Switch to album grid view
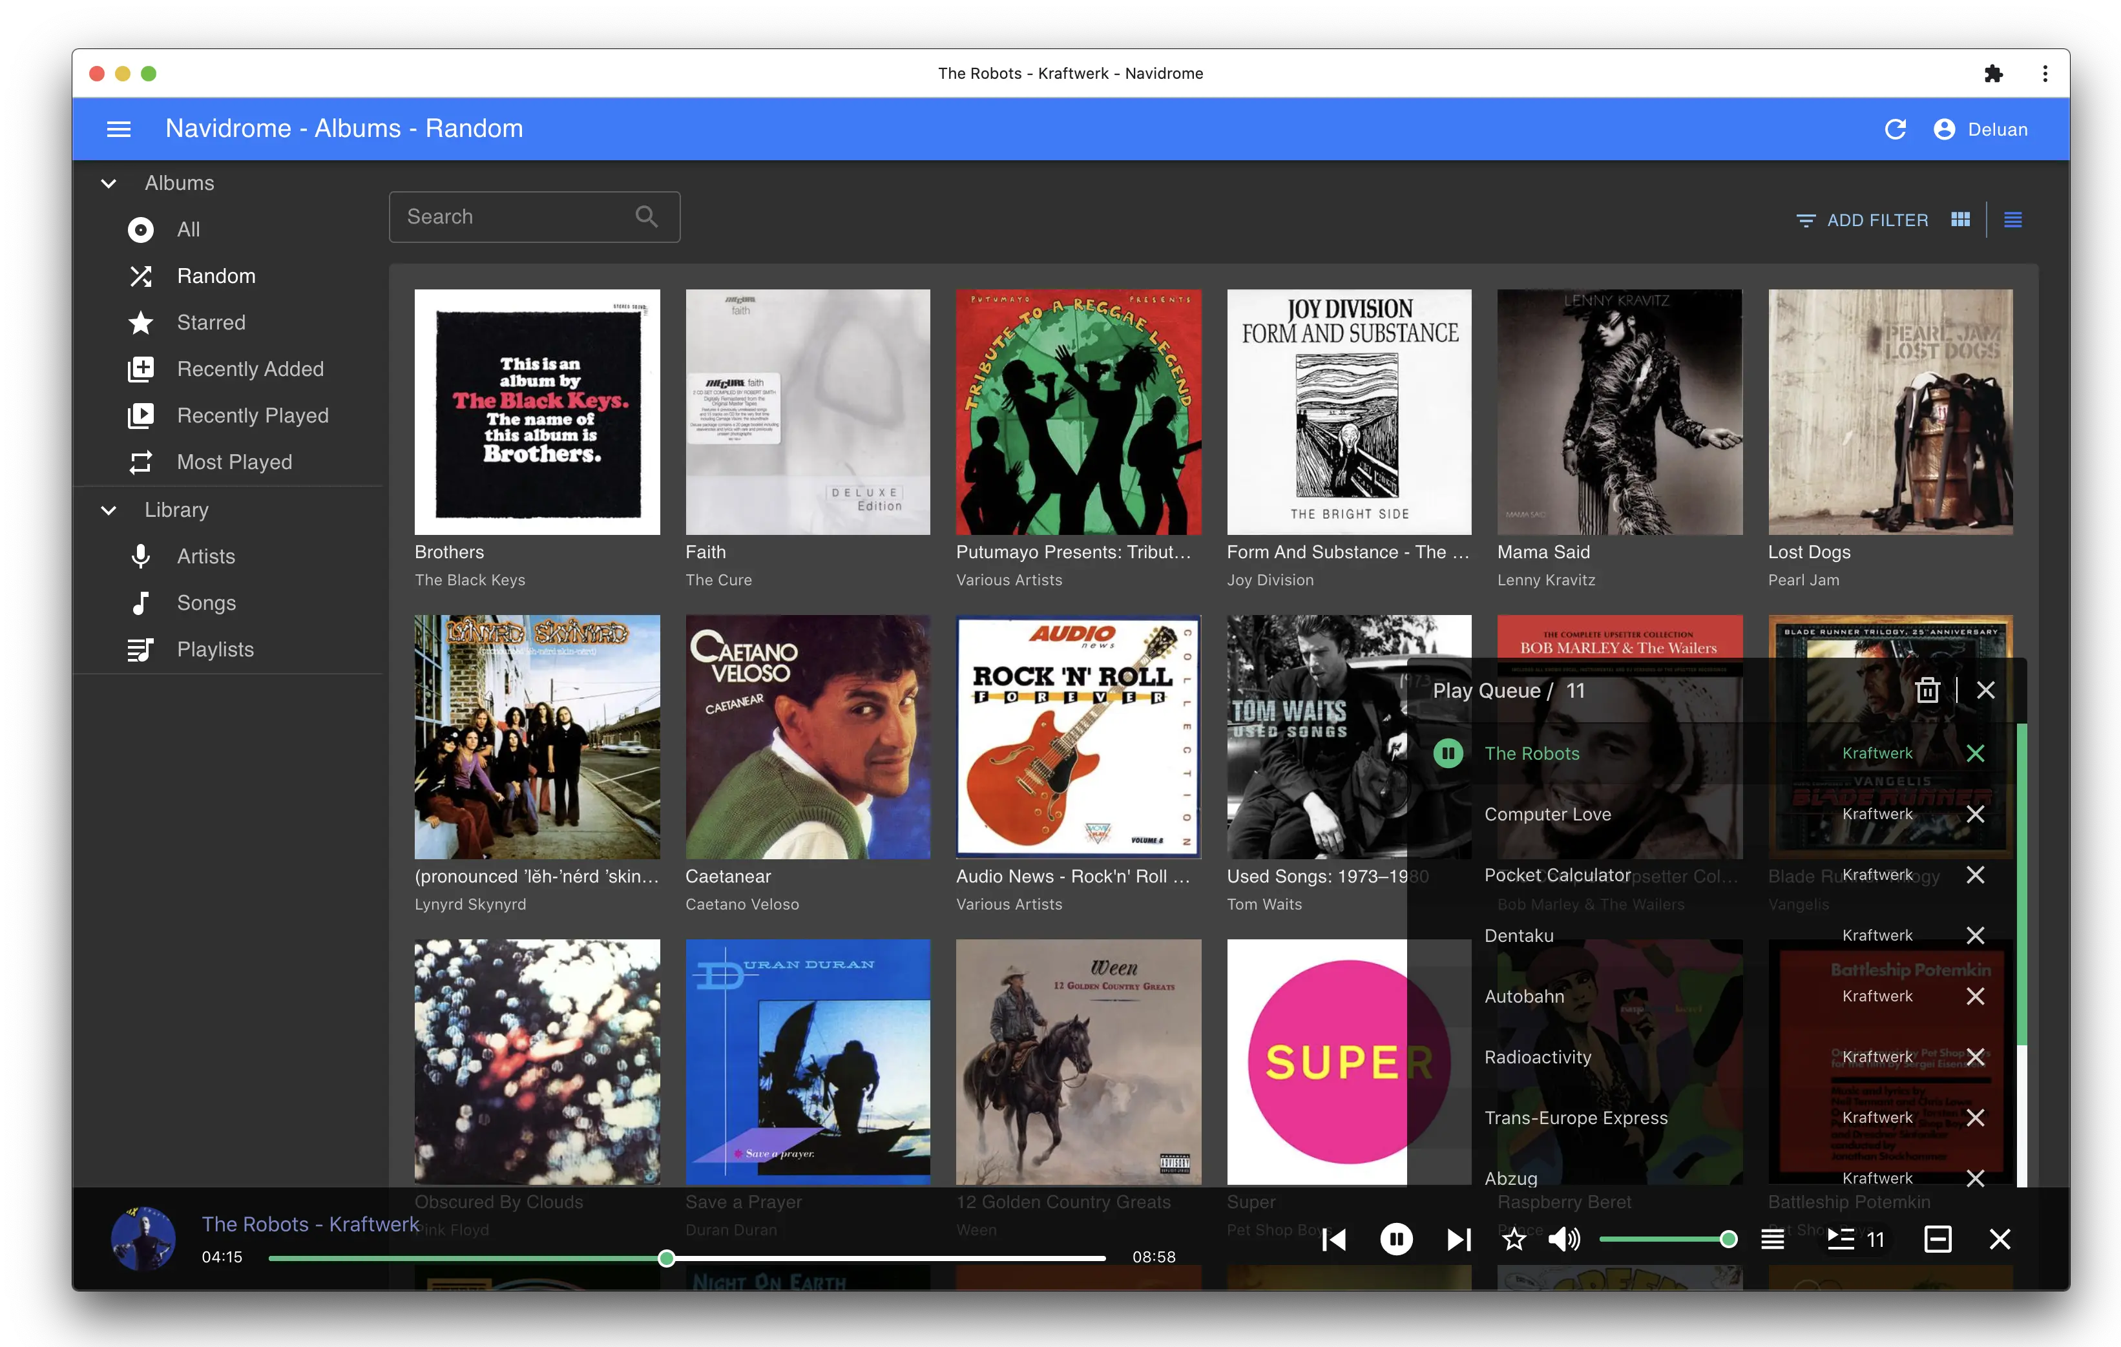The width and height of the screenshot is (2121, 1347). pos(1961,220)
